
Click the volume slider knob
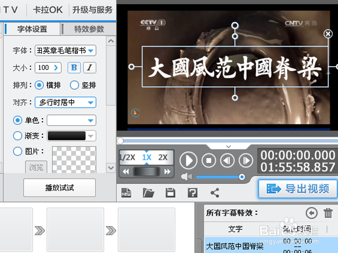242,177
